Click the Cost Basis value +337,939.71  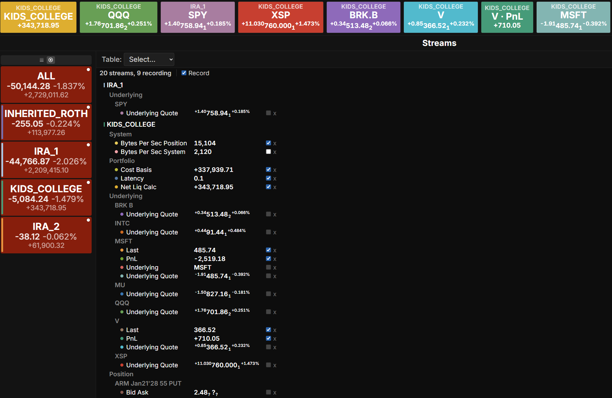[x=214, y=170]
